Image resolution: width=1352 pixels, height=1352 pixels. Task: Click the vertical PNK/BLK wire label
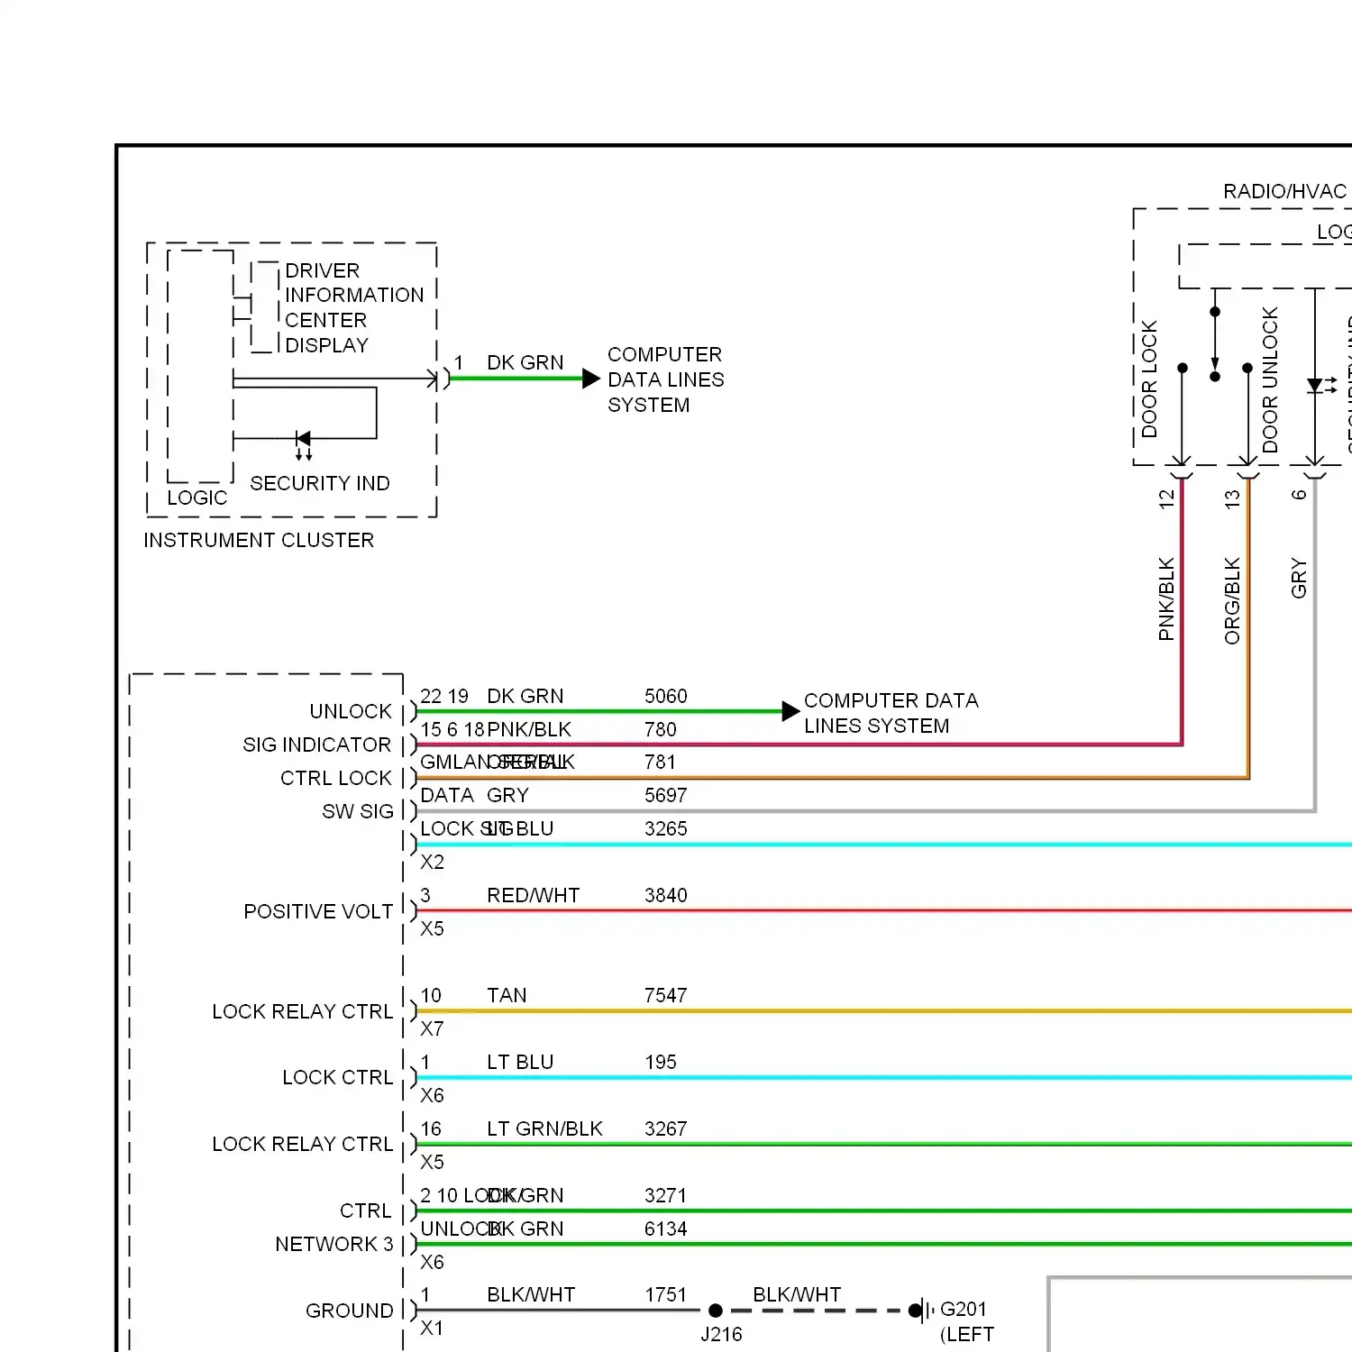pos(1166,599)
